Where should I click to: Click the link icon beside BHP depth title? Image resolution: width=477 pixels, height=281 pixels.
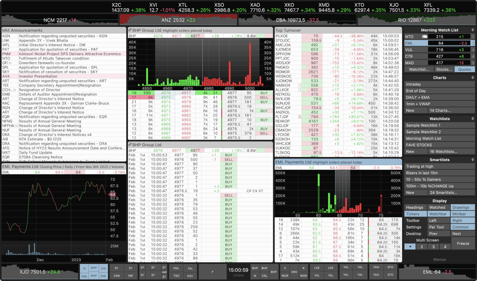(x=130, y=30)
